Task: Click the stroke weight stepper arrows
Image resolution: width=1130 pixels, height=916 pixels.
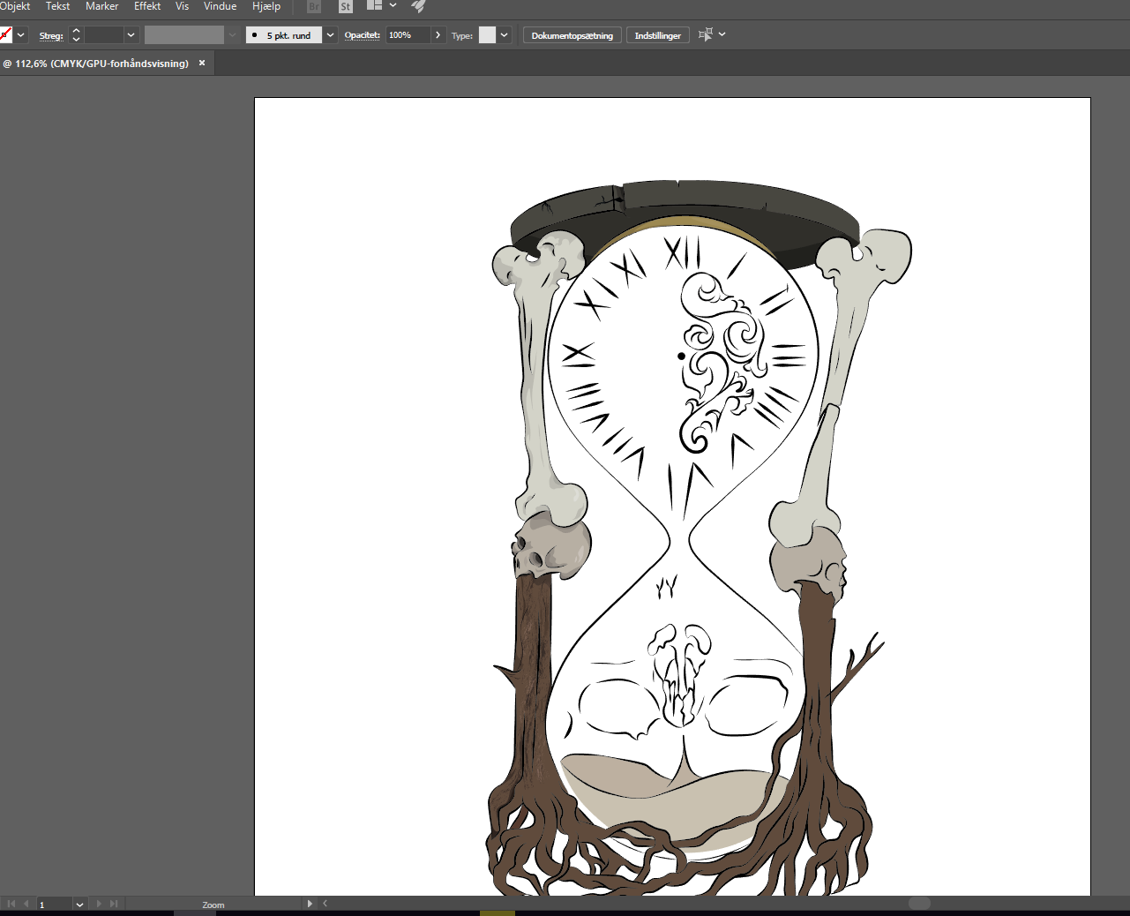Action: [76, 35]
